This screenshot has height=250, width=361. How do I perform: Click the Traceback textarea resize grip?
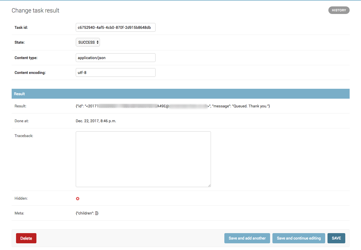[209, 185]
